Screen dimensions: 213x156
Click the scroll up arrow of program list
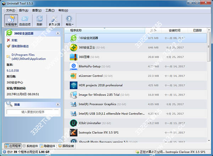pyautogui.click(x=209, y=30)
